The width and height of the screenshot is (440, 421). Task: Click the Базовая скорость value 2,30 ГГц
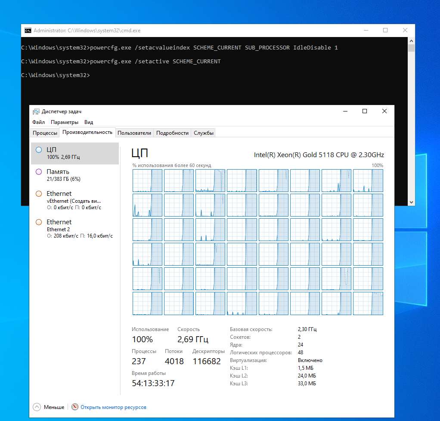coord(307,329)
